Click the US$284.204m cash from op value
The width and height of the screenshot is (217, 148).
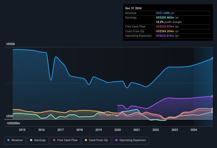click(165, 31)
